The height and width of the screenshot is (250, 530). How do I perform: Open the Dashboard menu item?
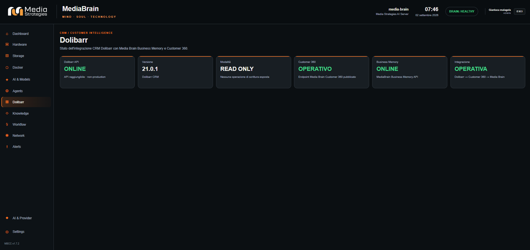(x=27, y=34)
